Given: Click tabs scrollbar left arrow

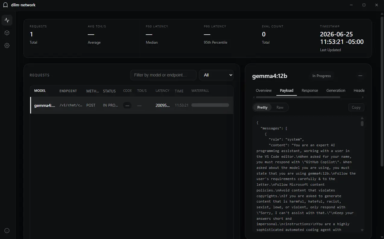Looking at the screenshot, I should pyautogui.click(x=254, y=97).
